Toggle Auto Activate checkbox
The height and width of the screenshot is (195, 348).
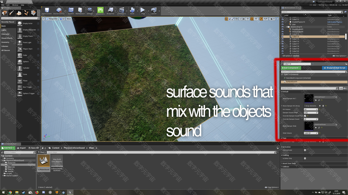click(305, 150)
